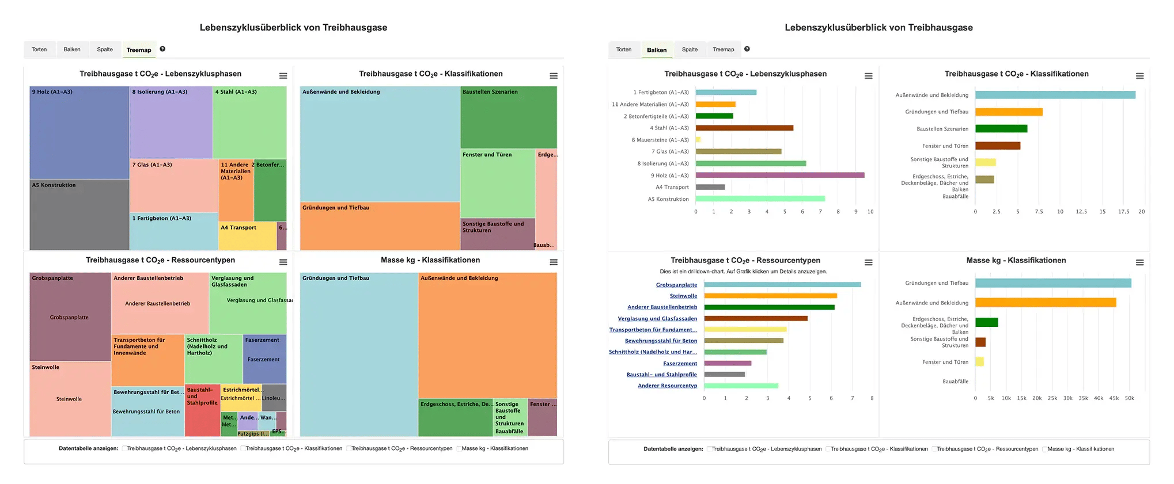Switch to Torten tab in bar chart view

[624, 49]
